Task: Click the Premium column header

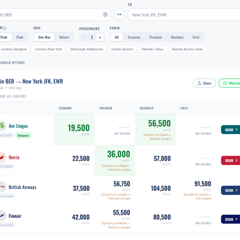Action: [106, 108]
